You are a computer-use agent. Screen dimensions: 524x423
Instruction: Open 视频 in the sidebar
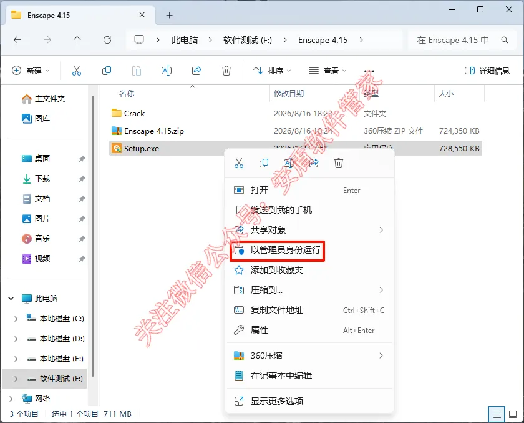pos(36,258)
